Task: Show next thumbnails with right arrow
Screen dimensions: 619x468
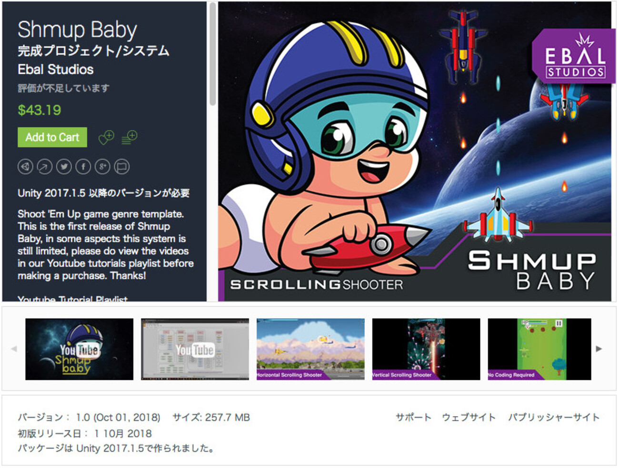Action: (x=599, y=349)
